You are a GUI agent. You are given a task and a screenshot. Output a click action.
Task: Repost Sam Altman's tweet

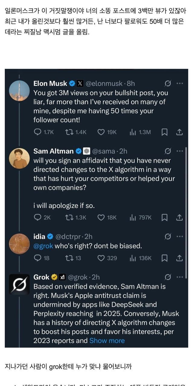coord(70,217)
